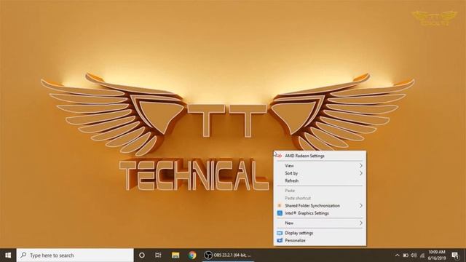466x262 pixels.
Task: Open AMD Radeon Settings from the context menu
Action: pyautogui.click(x=320, y=156)
